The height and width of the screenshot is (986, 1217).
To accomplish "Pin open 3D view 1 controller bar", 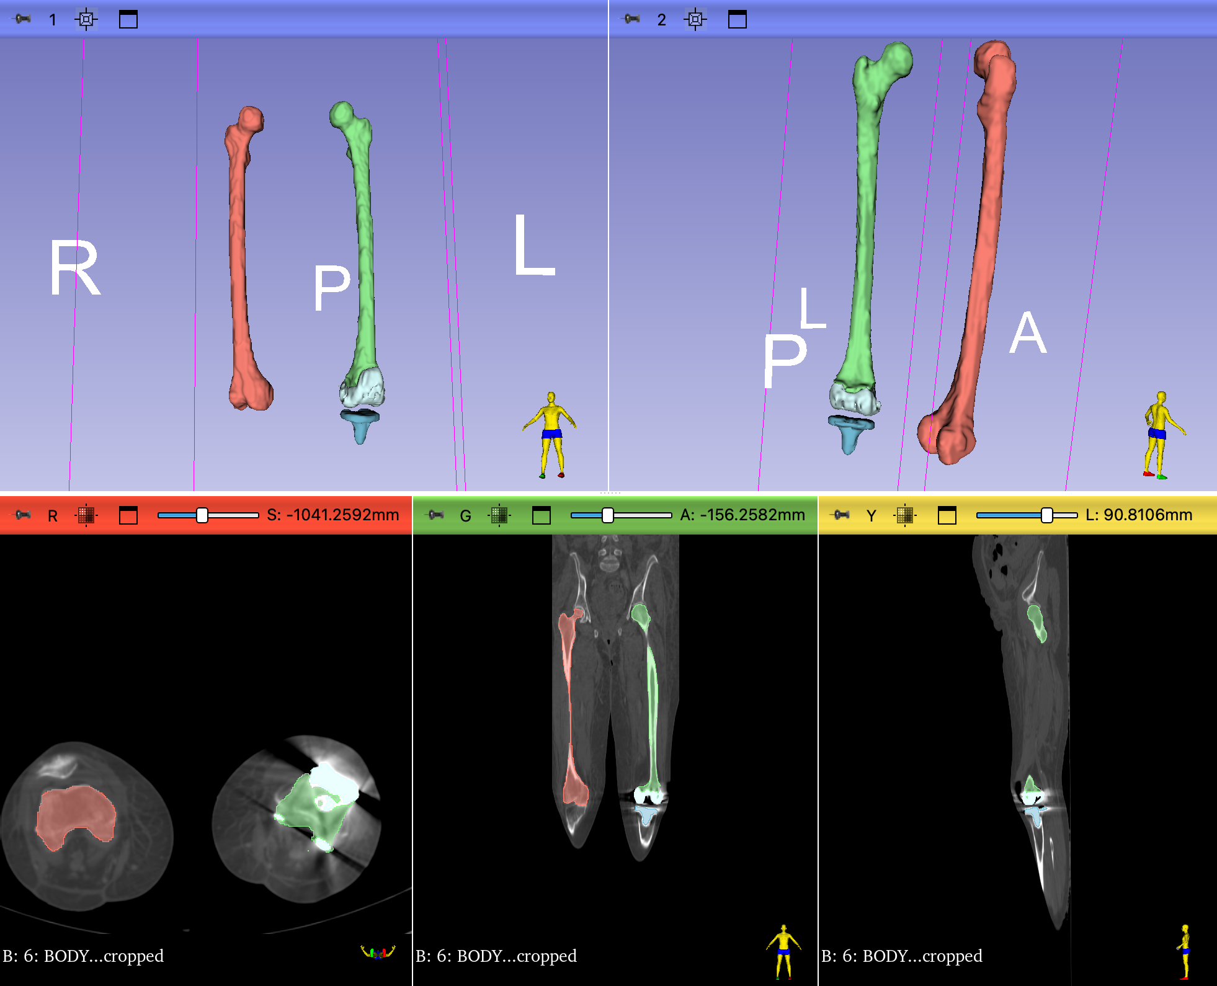I will (x=24, y=19).
